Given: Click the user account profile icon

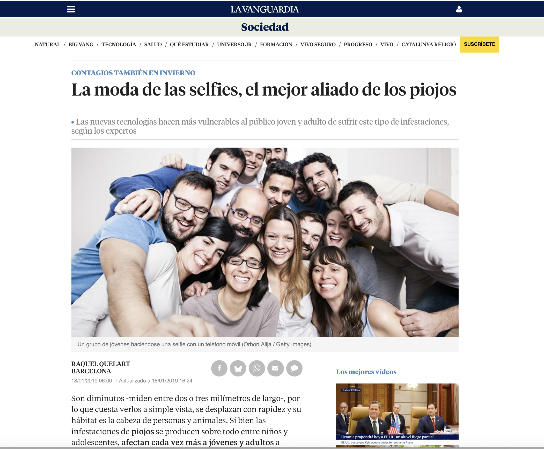Looking at the screenshot, I should click(x=459, y=9).
